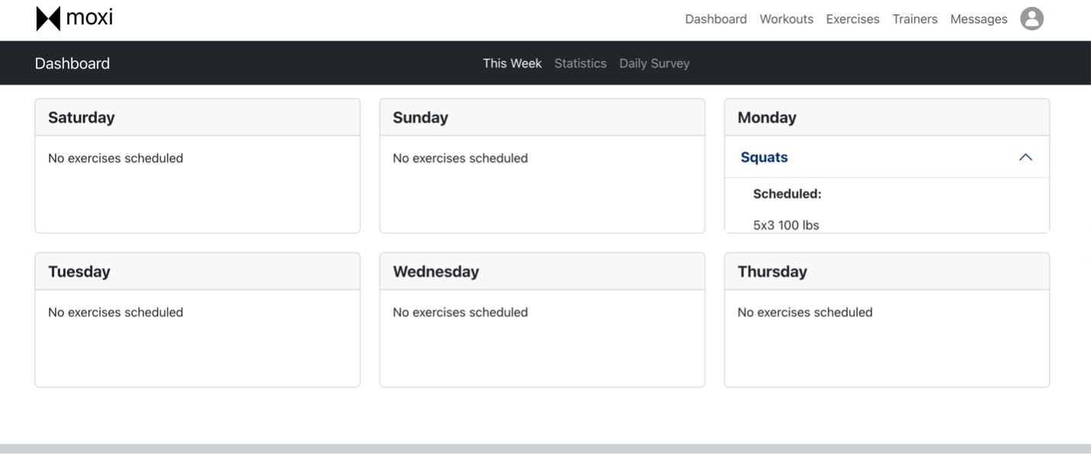Click the moxi brand name text
1091x456 pixels.
click(89, 18)
